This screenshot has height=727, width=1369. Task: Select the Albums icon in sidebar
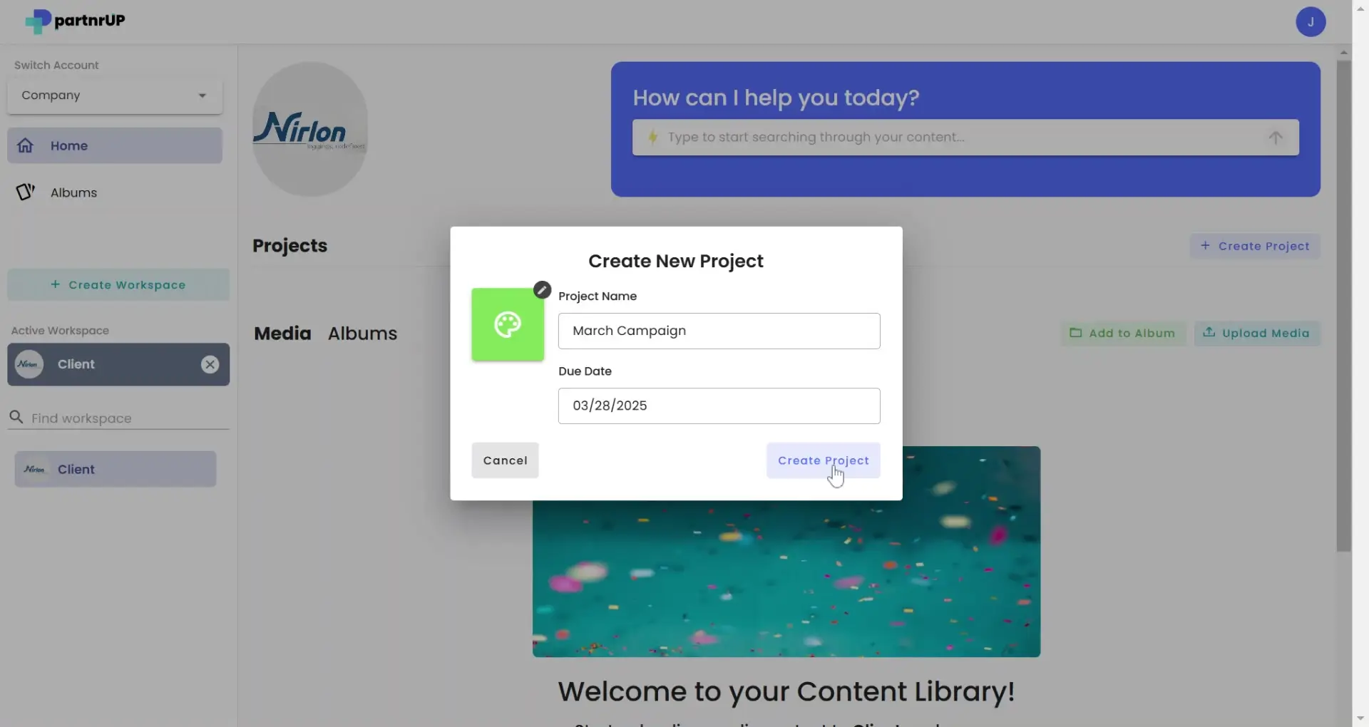tap(26, 192)
